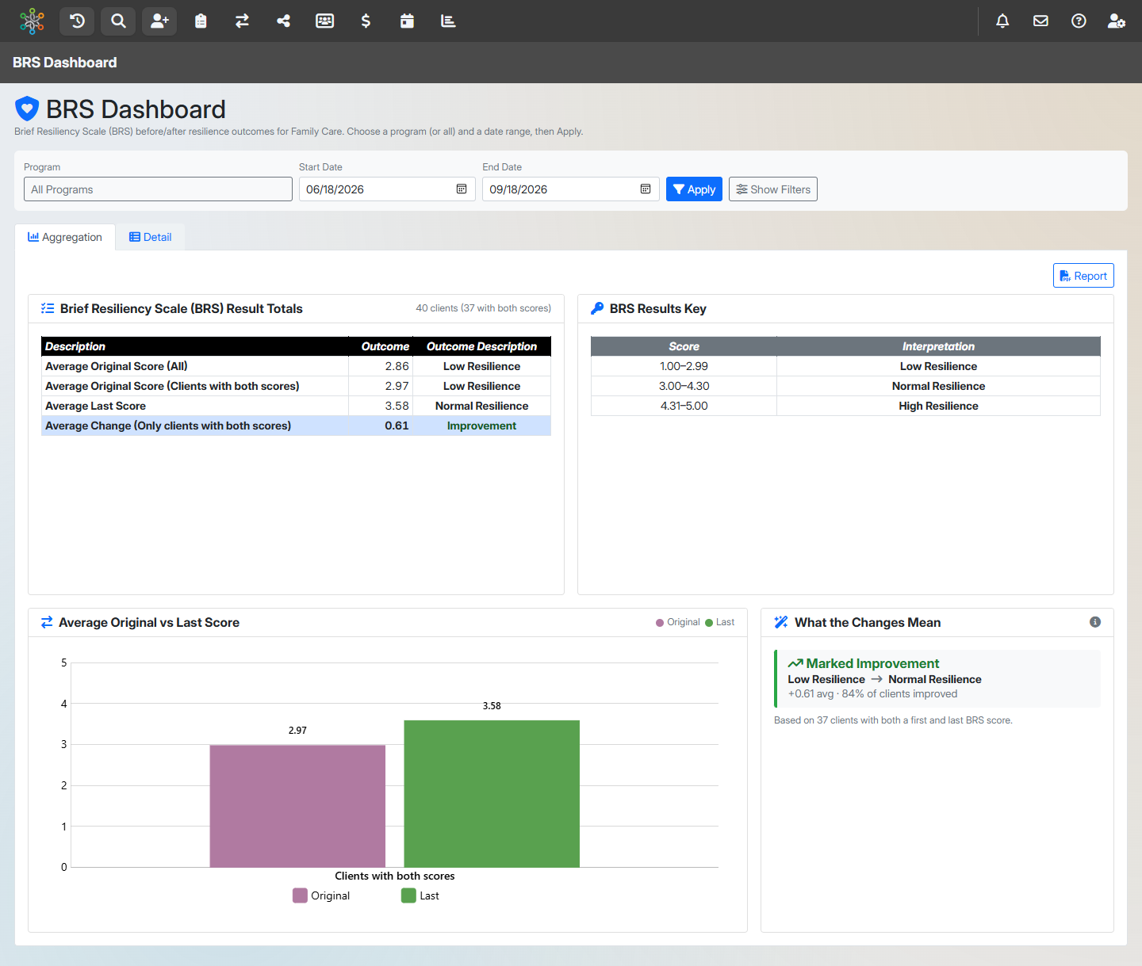Click the green Last swatch below chart

408,895
